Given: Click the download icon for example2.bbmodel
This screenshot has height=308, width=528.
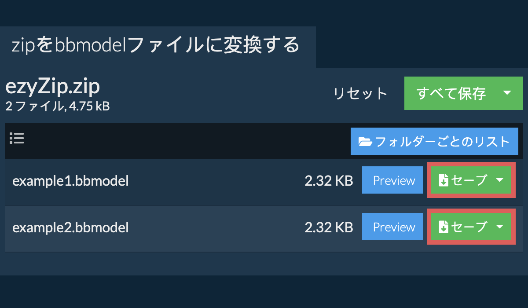Looking at the screenshot, I should [x=444, y=227].
